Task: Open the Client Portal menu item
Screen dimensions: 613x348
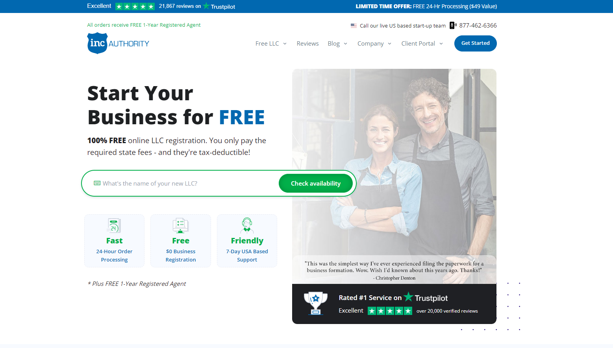Action: point(418,44)
